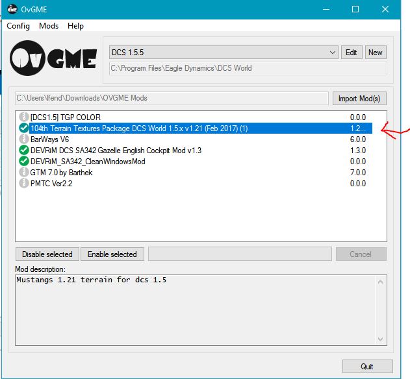Click green check icon of 104th Terrain Textures mod
Screen dimensions: 410x379
pyautogui.click(x=24, y=128)
